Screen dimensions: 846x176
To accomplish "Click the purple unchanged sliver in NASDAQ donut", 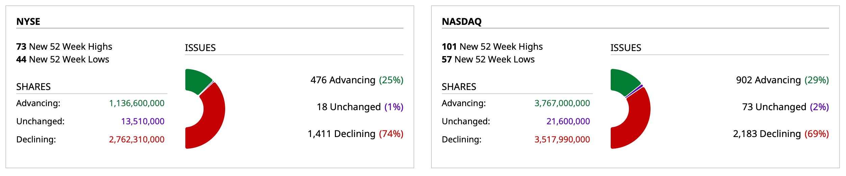I will pos(635,91).
